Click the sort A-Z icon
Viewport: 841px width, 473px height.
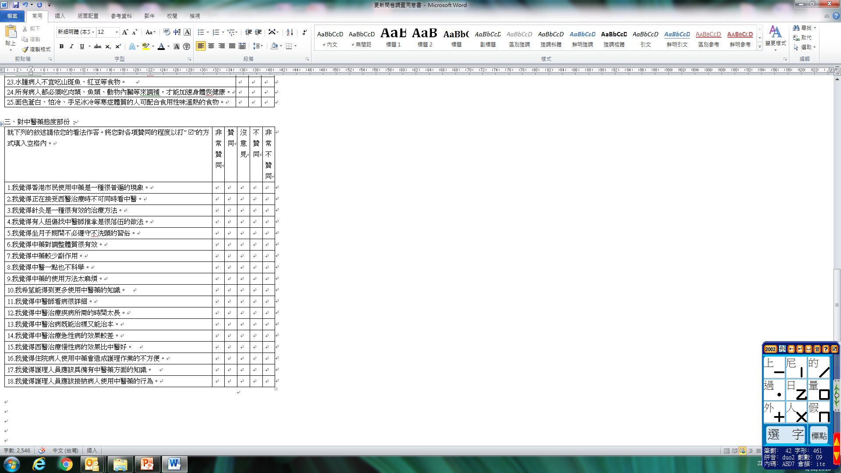(290, 32)
